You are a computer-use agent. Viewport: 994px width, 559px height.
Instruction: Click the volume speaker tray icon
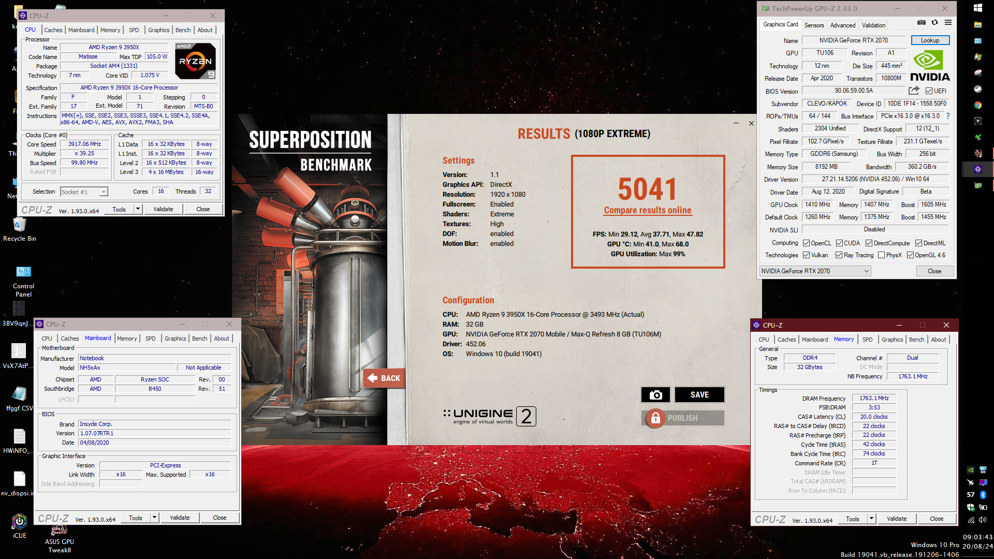pyautogui.click(x=983, y=520)
